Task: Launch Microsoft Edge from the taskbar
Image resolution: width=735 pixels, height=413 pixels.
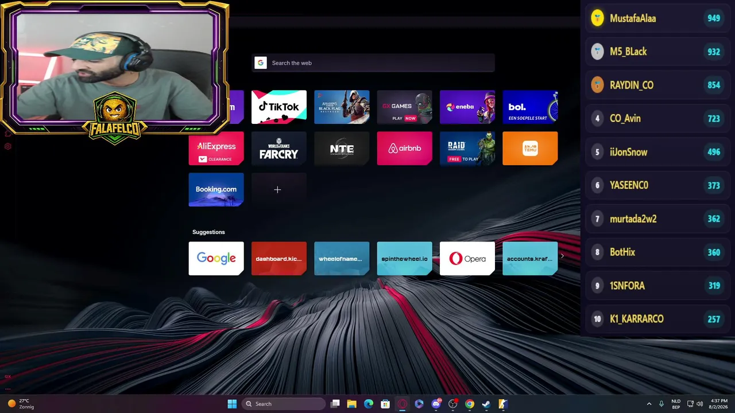Action: [x=369, y=404]
